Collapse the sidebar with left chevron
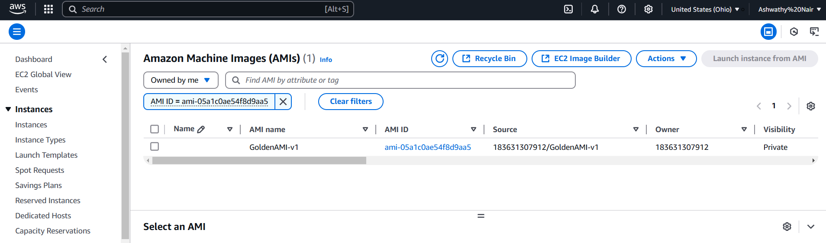The image size is (826, 243). 105,59
